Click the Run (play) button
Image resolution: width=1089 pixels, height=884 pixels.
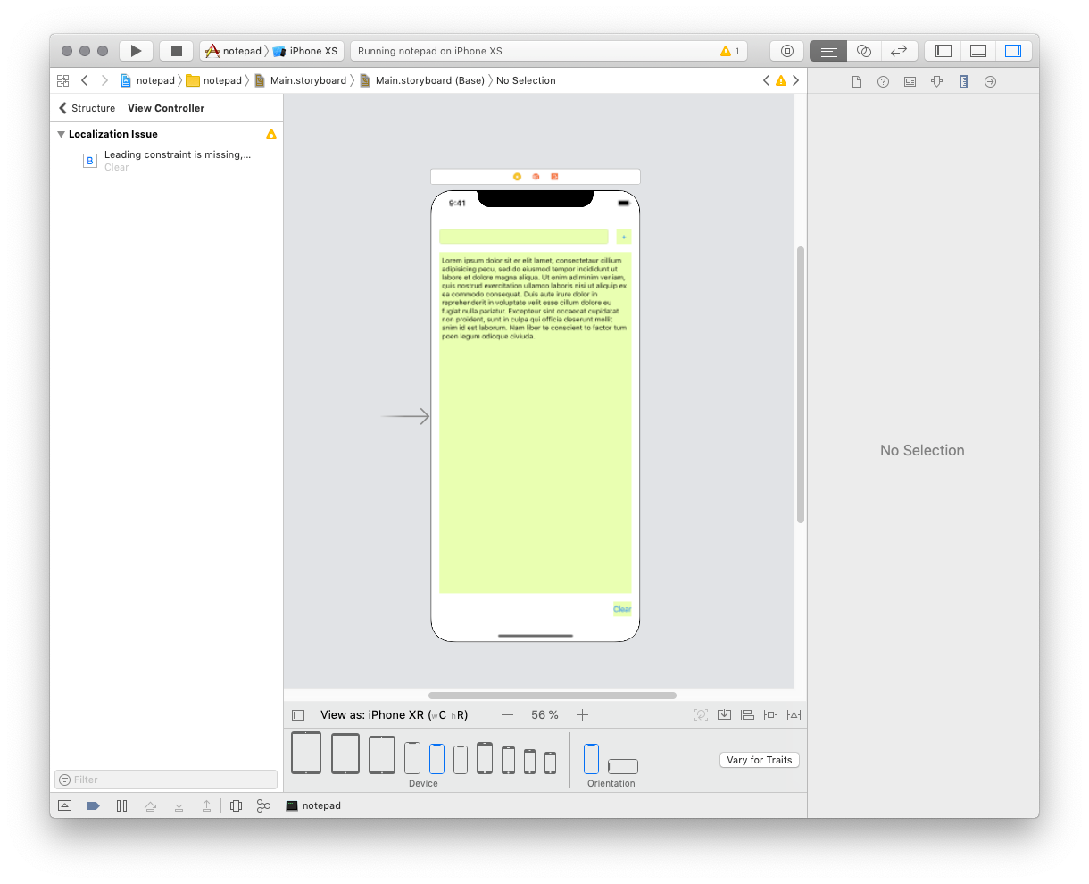[136, 51]
